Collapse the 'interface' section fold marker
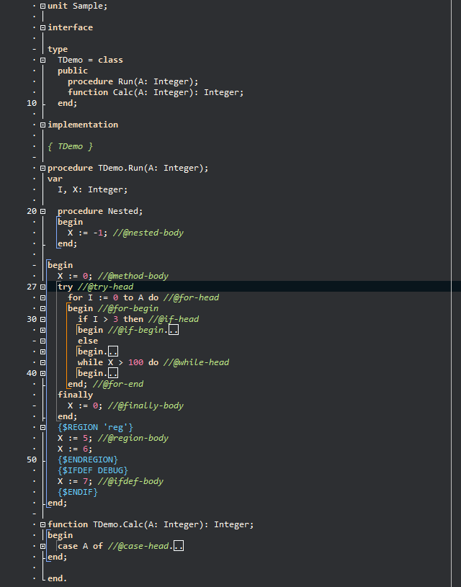 [x=42, y=27]
